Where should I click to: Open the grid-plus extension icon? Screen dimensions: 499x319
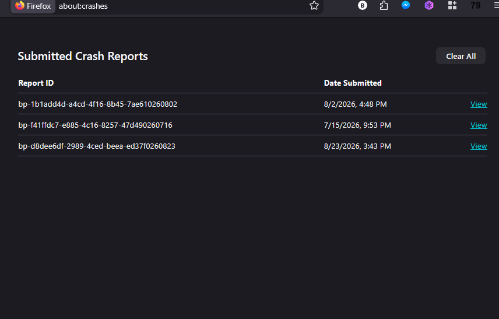452,5
